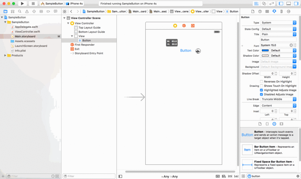The width and height of the screenshot is (301, 179).
Task: Open the Report navigator icon
Action: (x=56, y=11)
